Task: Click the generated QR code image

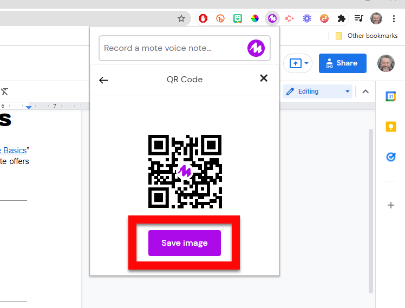Action: (185, 172)
